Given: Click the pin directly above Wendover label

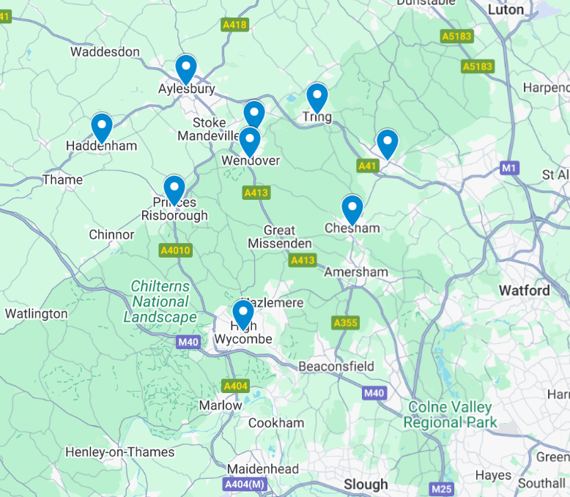Looking at the screenshot, I should click(250, 142).
